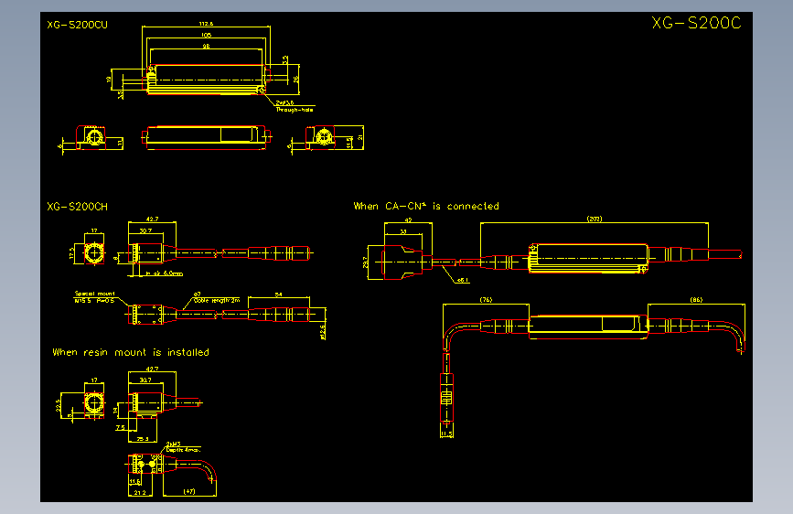Select the XG-S200CU section label
The image size is (793, 514).
(x=78, y=25)
